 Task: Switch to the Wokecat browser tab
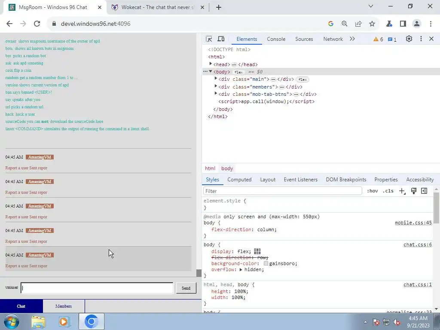coord(158,7)
